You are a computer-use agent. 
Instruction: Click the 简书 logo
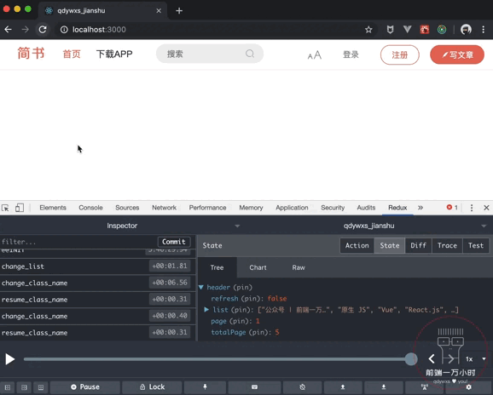tap(31, 53)
